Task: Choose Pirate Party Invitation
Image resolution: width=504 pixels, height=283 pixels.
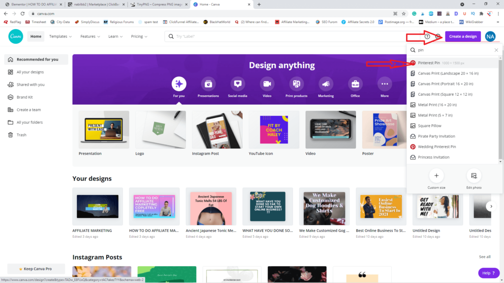Action: 453,137
